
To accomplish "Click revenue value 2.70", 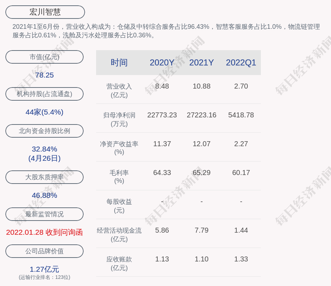I will pos(241,86).
